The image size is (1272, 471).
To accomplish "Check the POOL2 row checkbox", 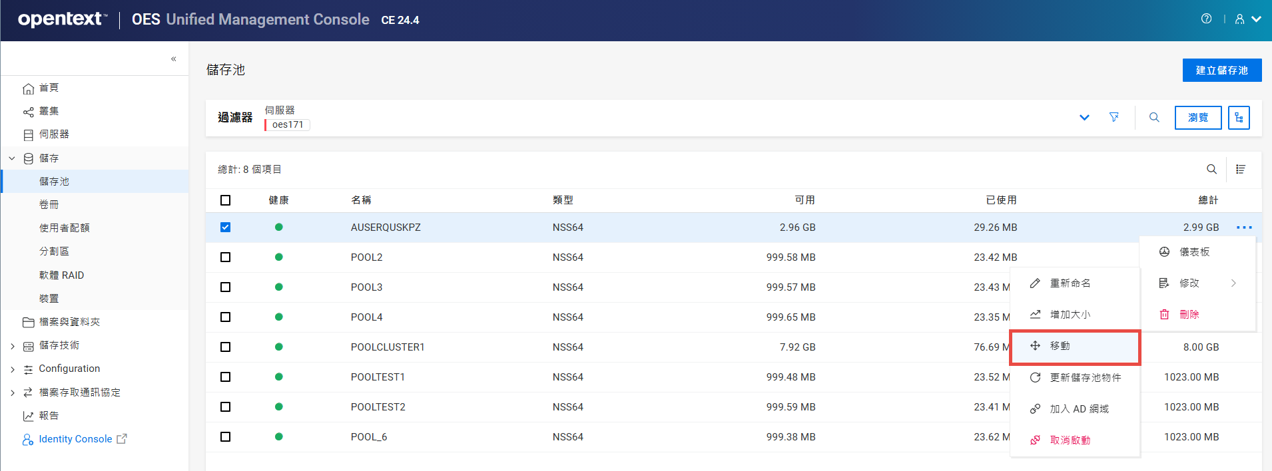I will [x=225, y=257].
